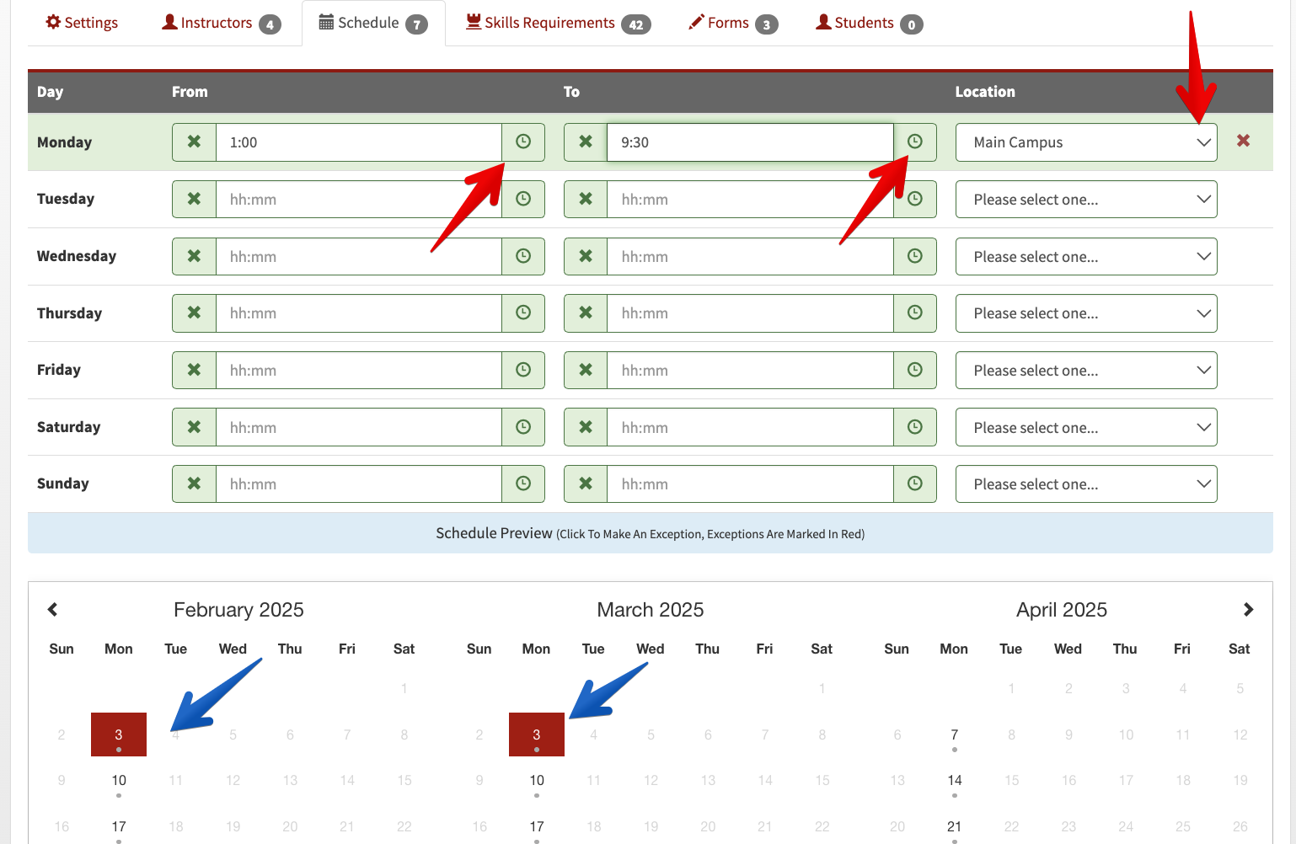The width and height of the screenshot is (1296, 844).
Task: Open the Forms tab
Action: (733, 23)
